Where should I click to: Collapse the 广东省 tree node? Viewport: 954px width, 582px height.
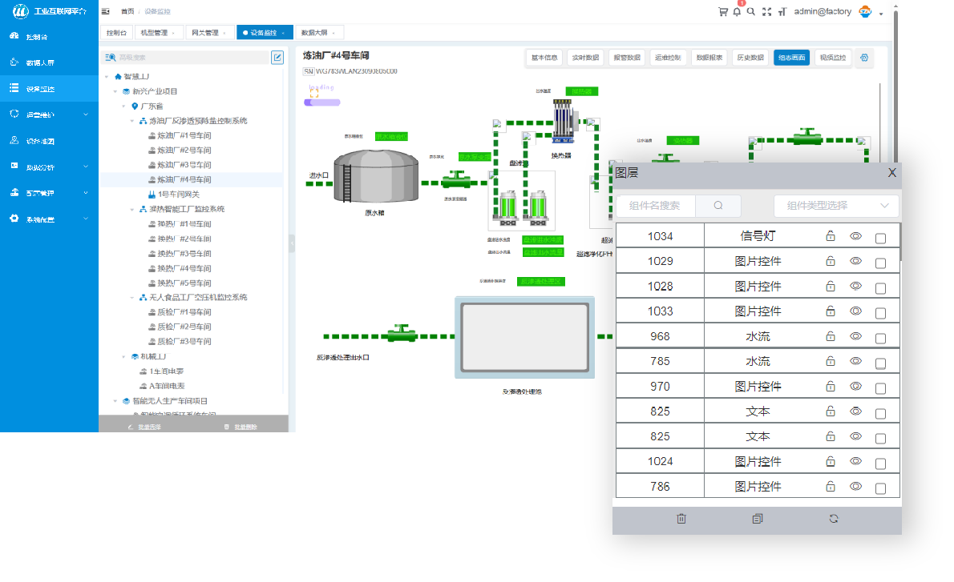[x=124, y=106]
